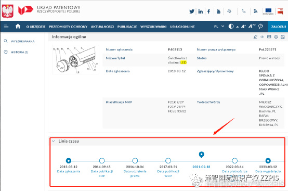The width and height of the screenshot is (288, 191).
Task: Click the 2021-05-18 current date pin
Action: pos(202,155)
